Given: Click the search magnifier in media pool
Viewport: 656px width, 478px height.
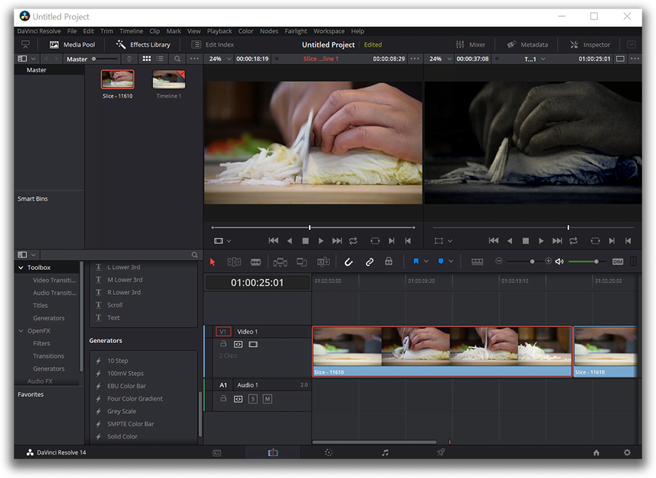Looking at the screenshot, I should click(x=177, y=59).
